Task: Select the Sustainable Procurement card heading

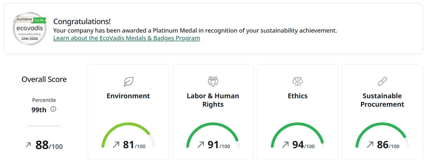Action: click(x=382, y=100)
